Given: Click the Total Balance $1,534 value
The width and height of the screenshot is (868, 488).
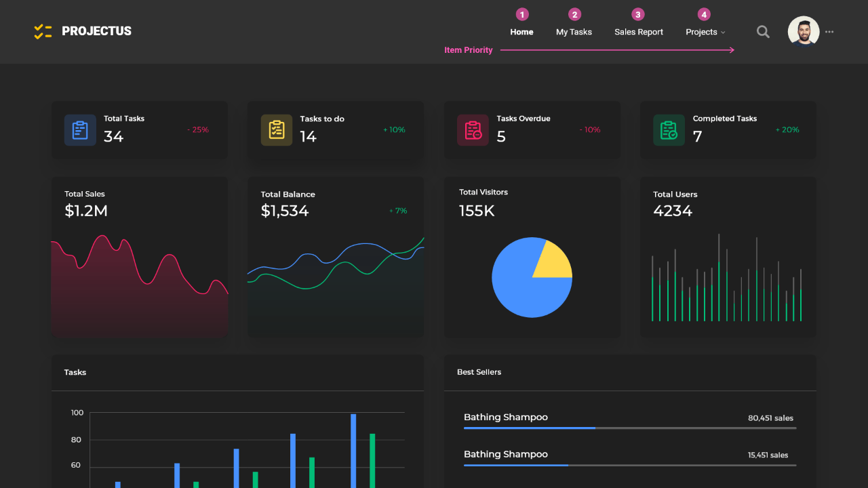Looking at the screenshot, I should (x=285, y=211).
